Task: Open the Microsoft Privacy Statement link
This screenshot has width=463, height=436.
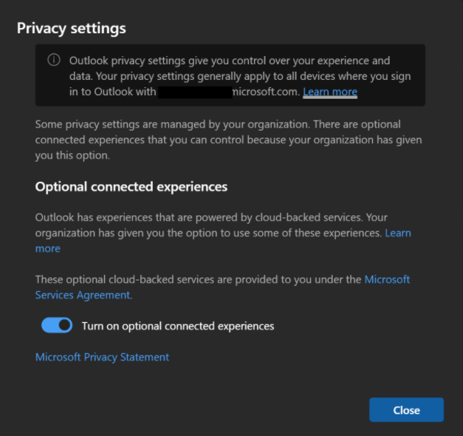Action: 102,357
